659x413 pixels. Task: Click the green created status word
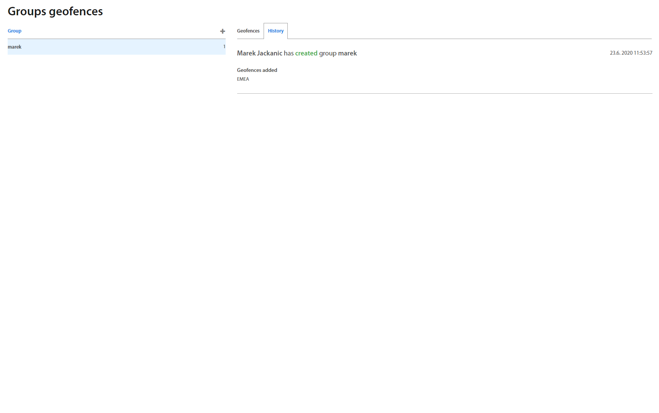pyautogui.click(x=306, y=53)
